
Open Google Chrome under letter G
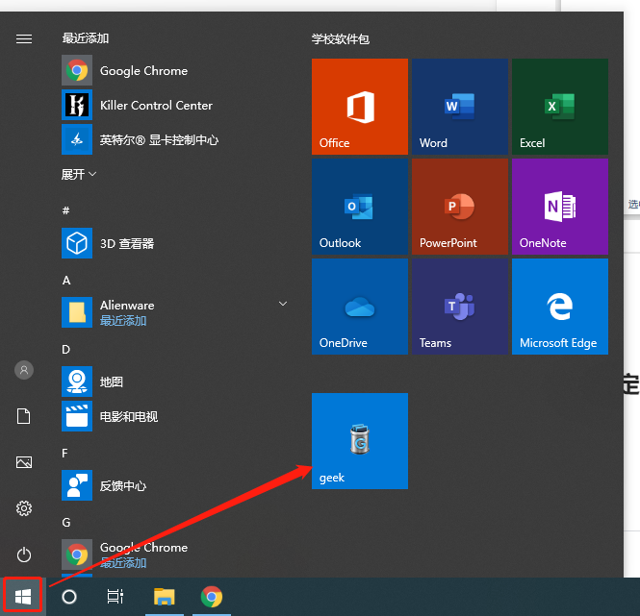tap(175, 554)
